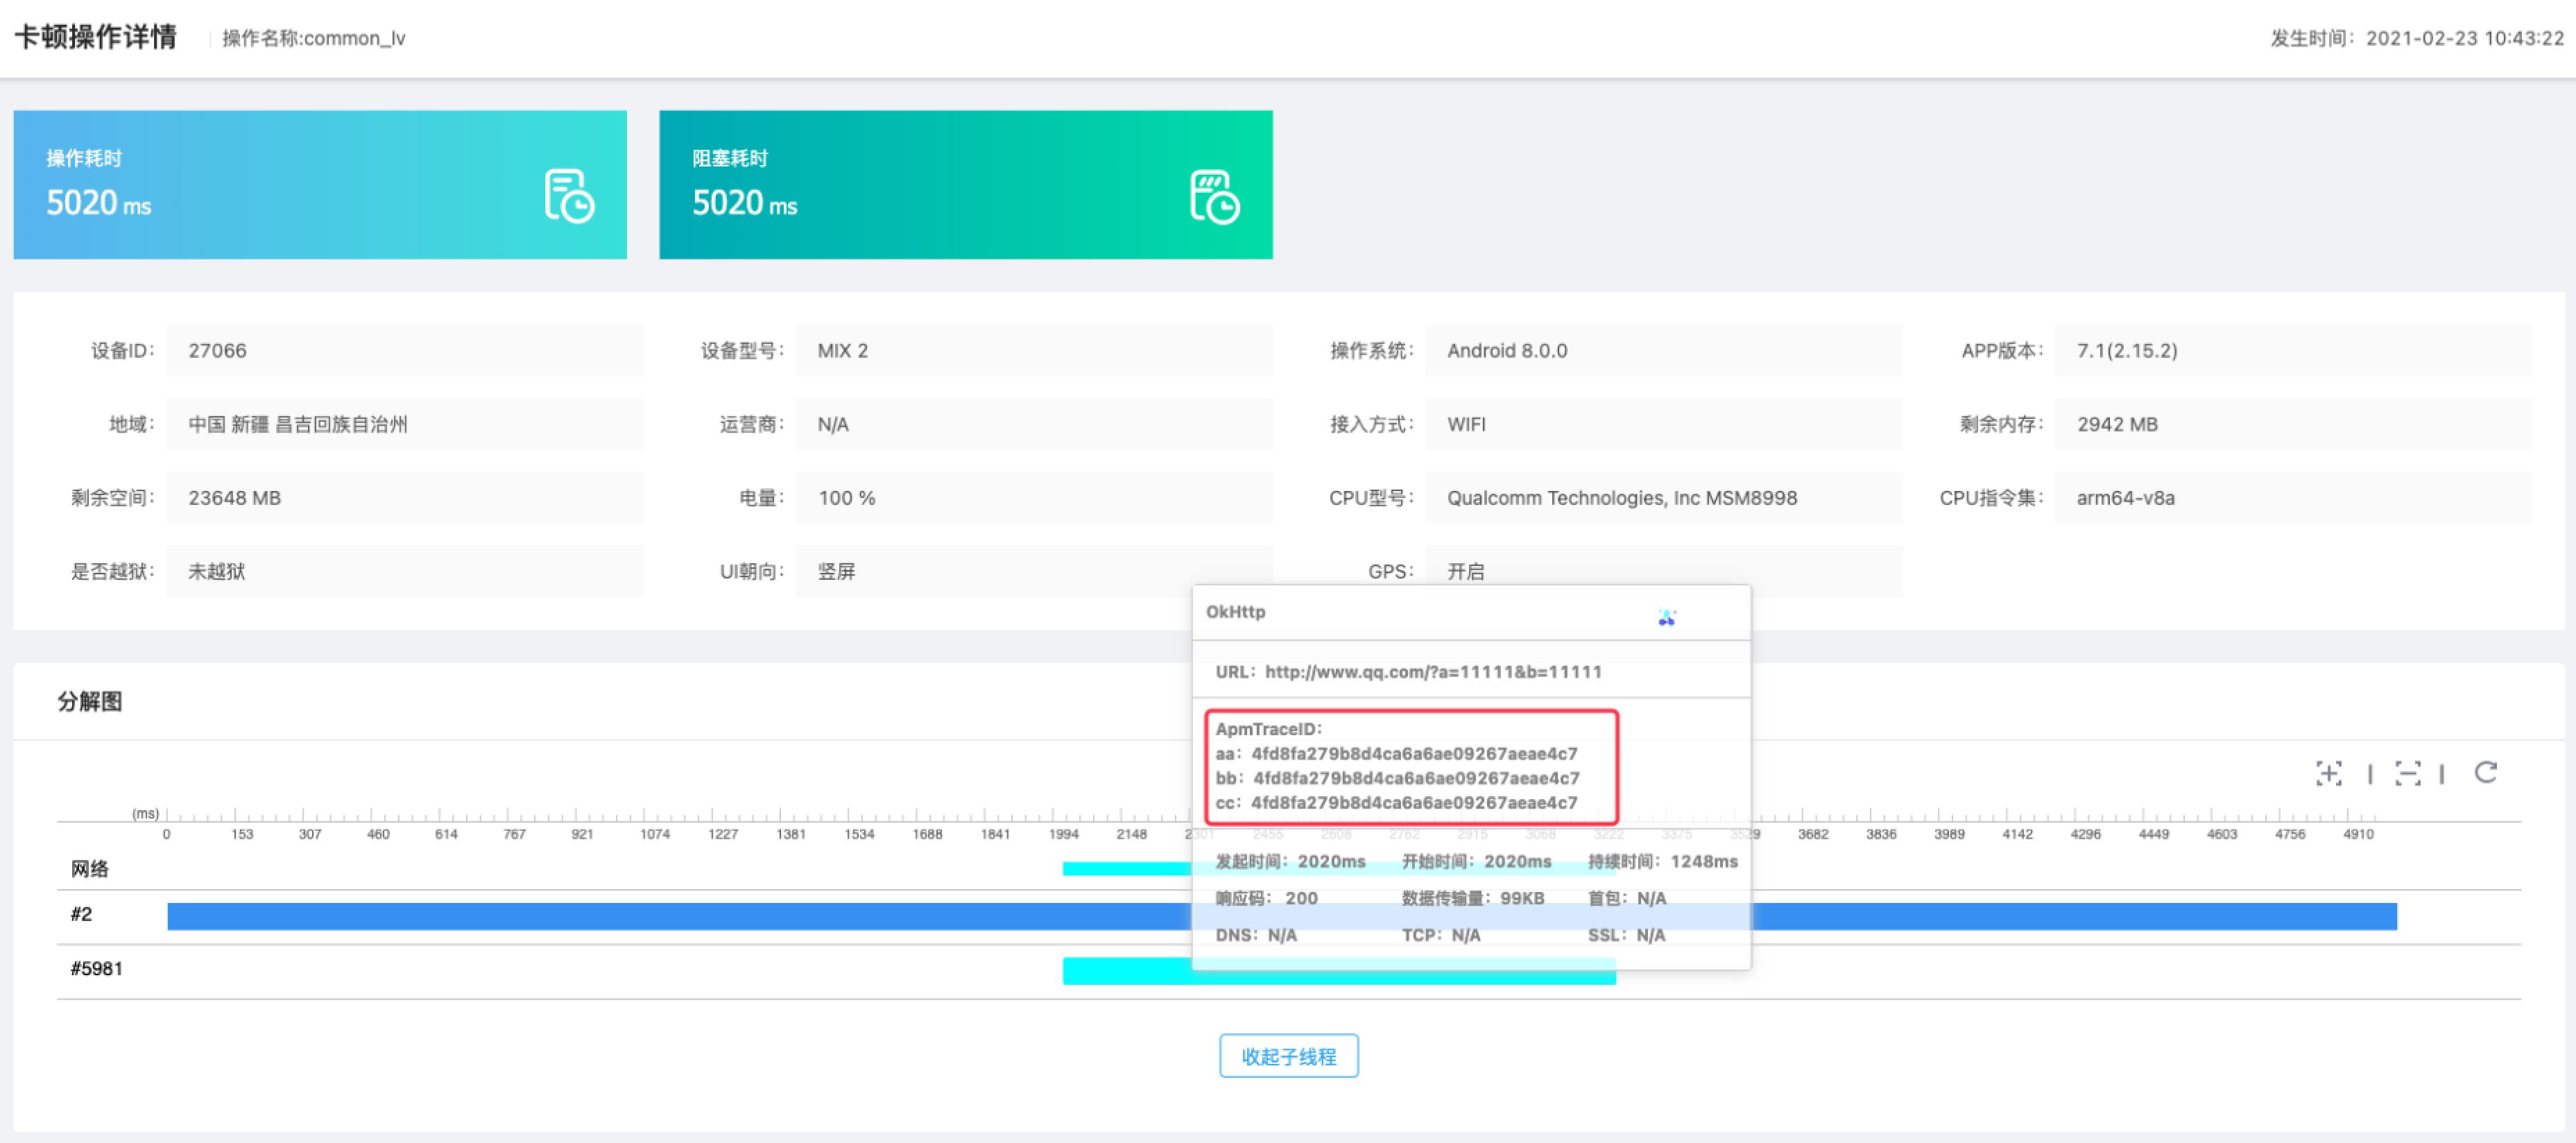Click the 数据传输量: 99KB text
Viewport: 2576px width, 1143px height.
(1473, 899)
